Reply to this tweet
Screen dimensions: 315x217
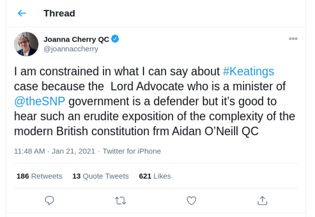[x=50, y=200]
